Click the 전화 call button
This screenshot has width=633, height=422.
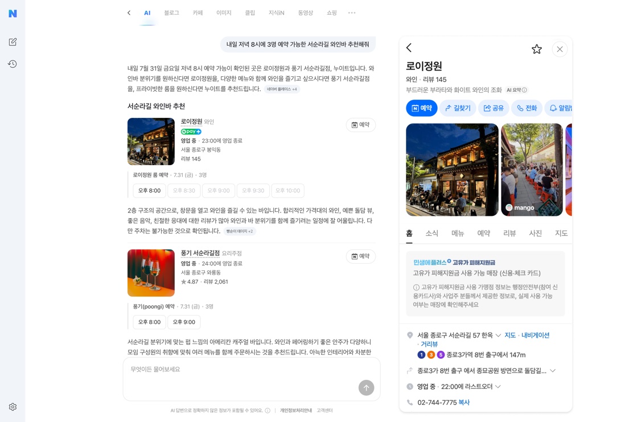pos(527,108)
